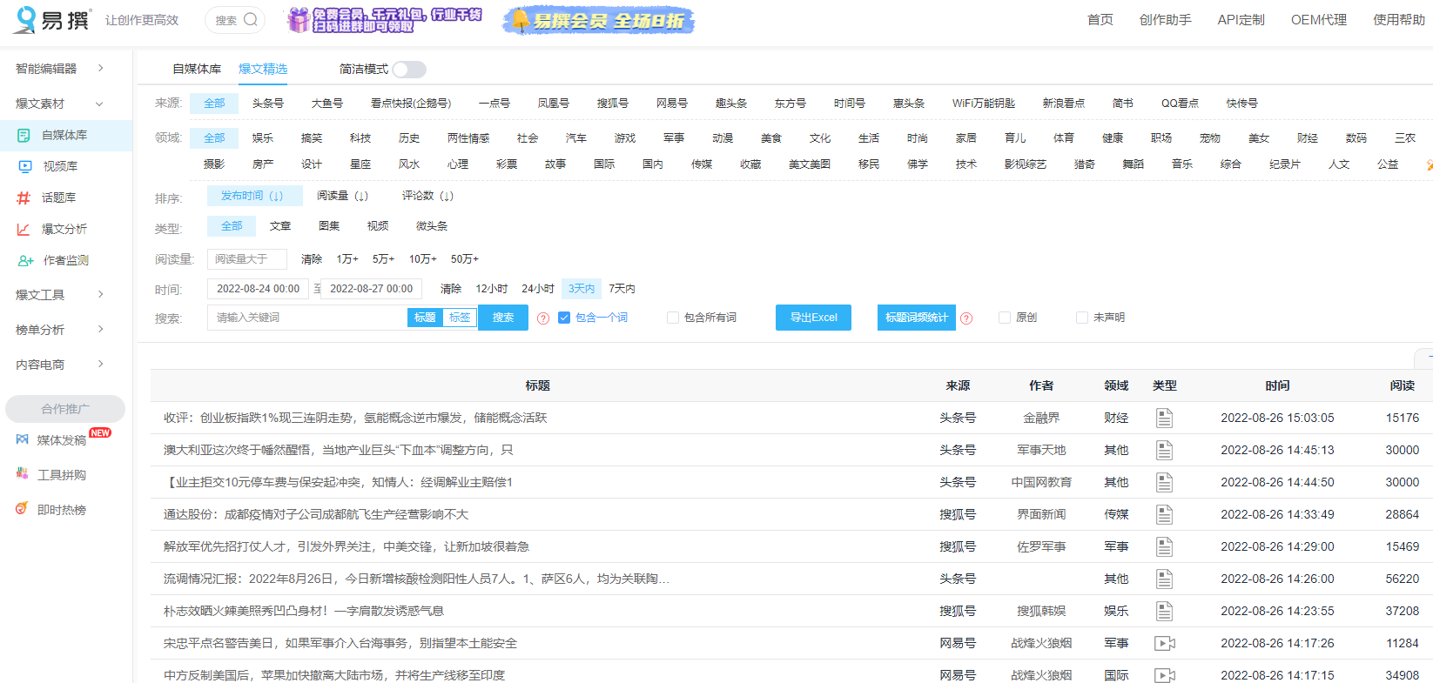Open 爆文分析 via its chart icon
The width and height of the screenshot is (1433, 683).
click(x=24, y=229)
